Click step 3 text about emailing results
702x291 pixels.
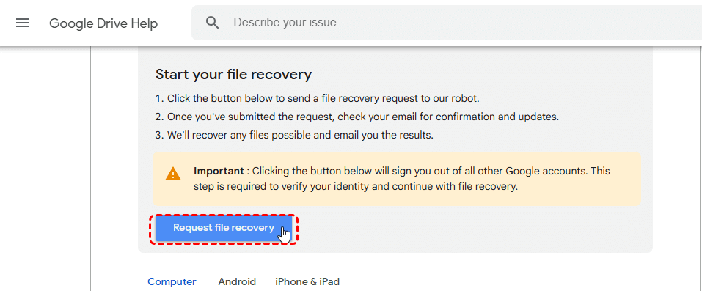[x=294, y=135]
